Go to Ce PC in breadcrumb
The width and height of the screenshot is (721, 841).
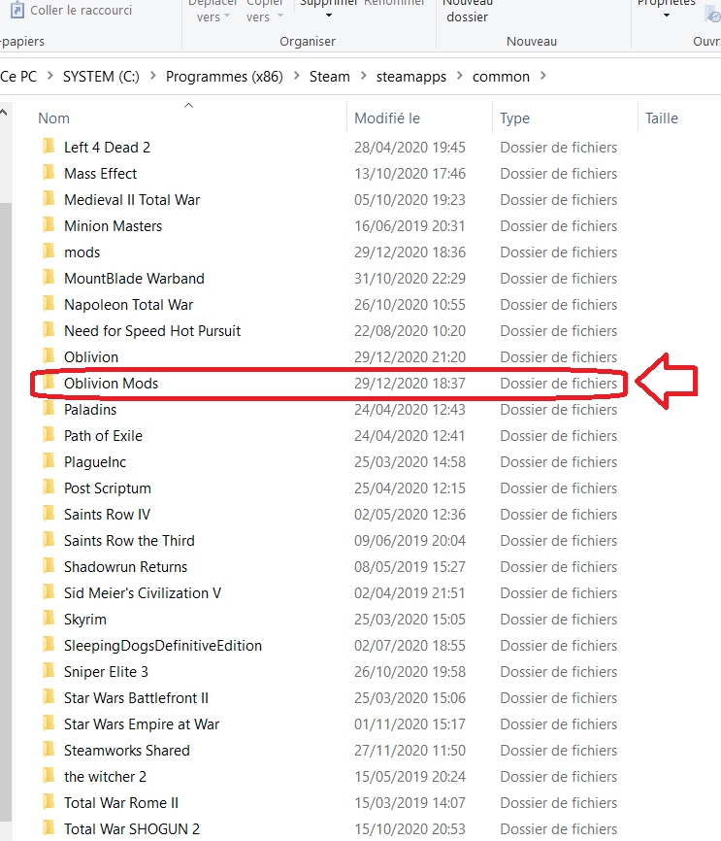pyautogui.click(x=18, y=77)
